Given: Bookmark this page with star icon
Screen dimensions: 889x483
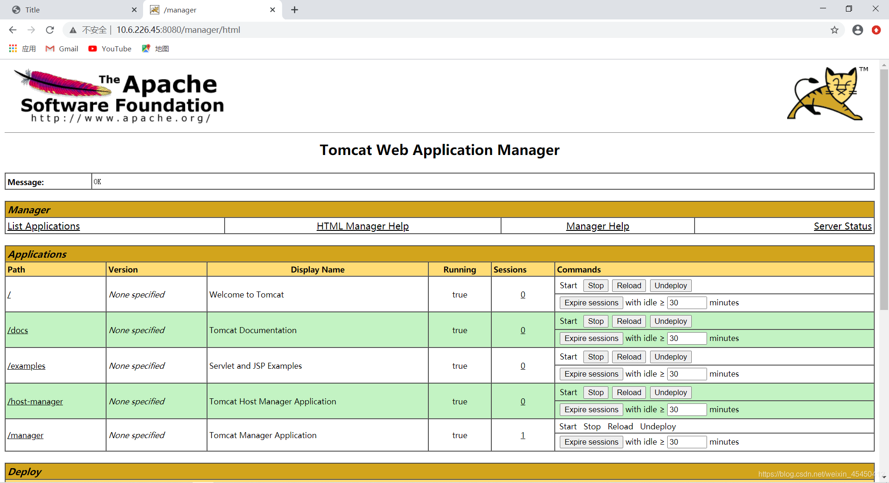Looking at the screenshot, I should coord(834,30).
